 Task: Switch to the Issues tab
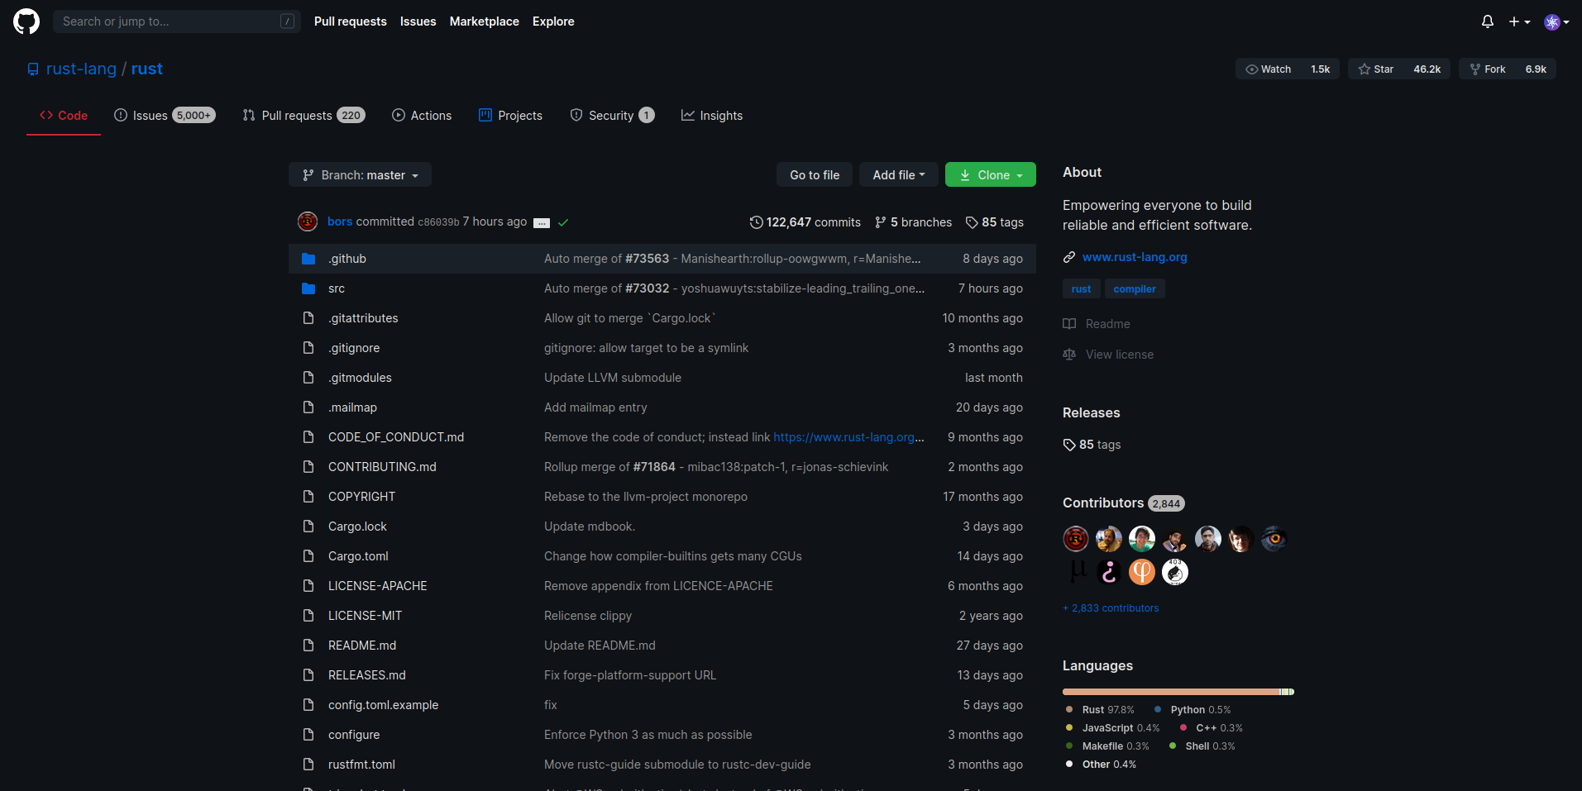coord(165,116)
